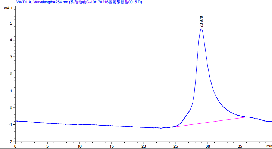The width and height of the screenshot is (272, 149).
Task: Click the x-axis value 5
Action: pos(47,146)
